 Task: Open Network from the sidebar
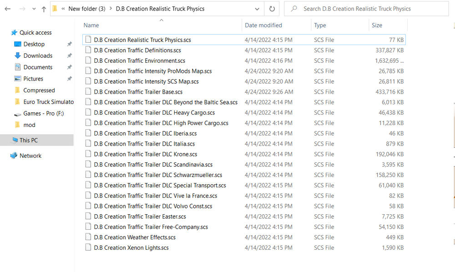[30, 156]
